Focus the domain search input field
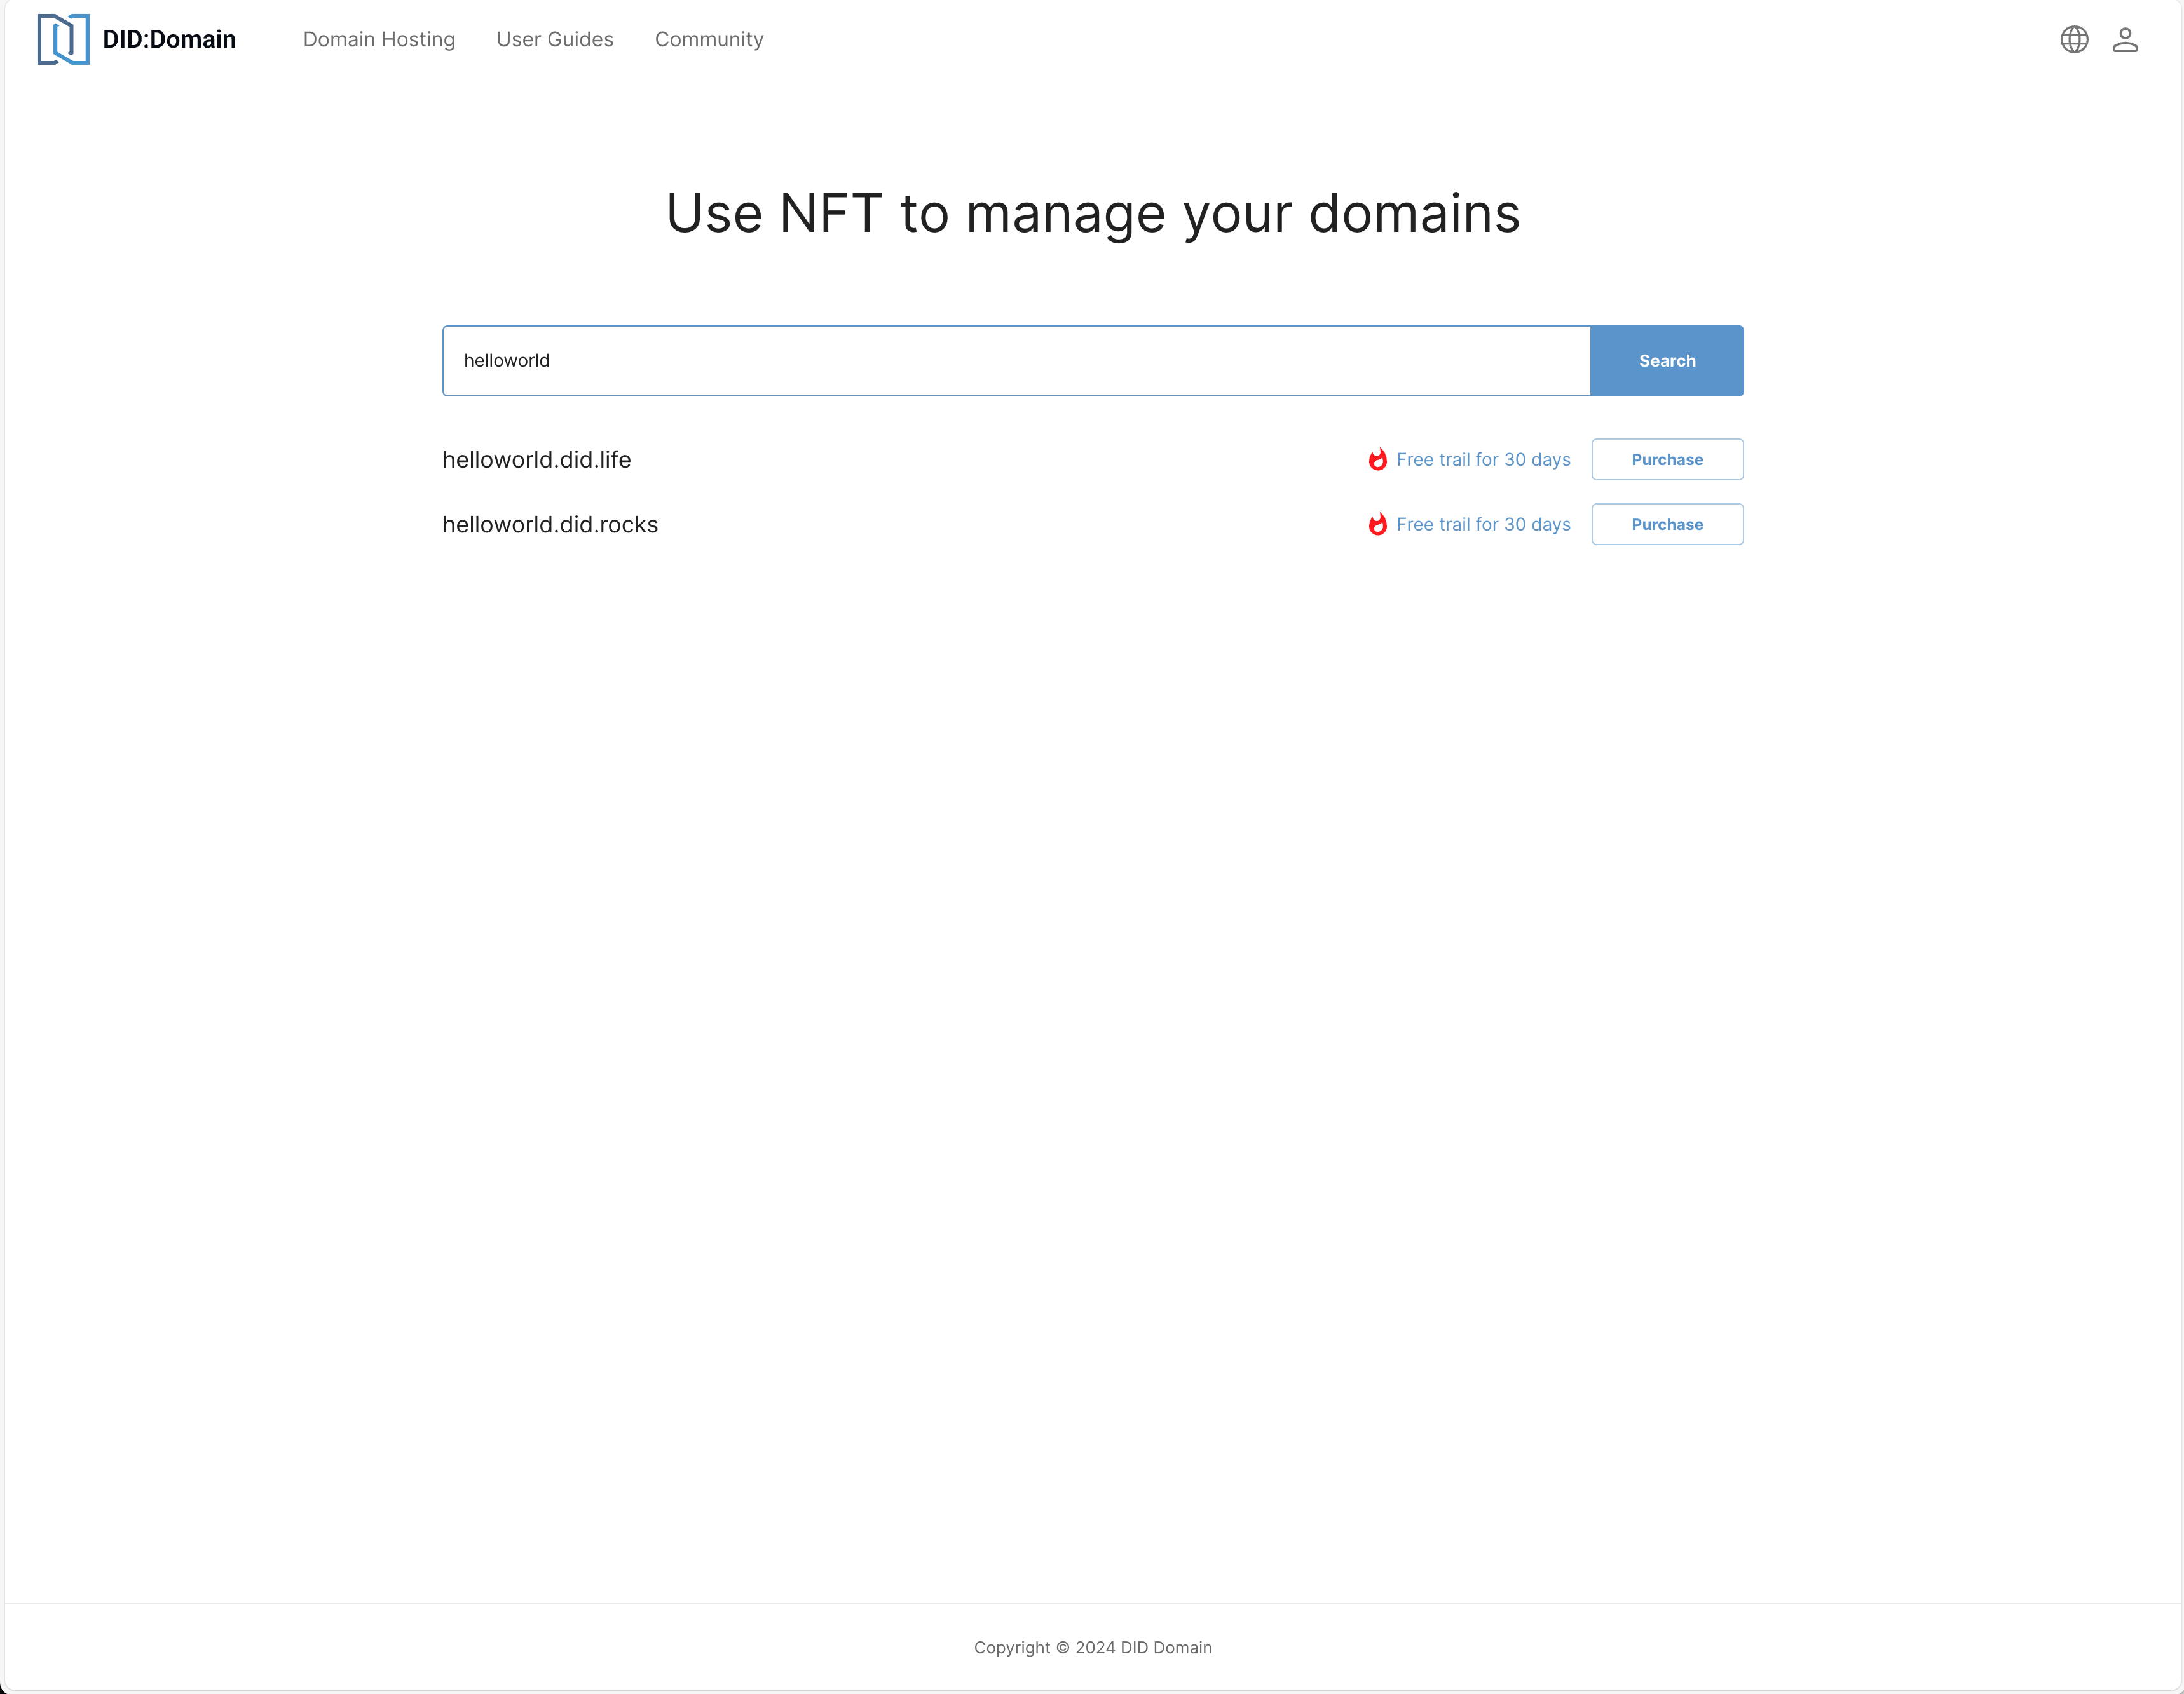The height and width of the screenshot is (1694, 2184). (1015, 361)
